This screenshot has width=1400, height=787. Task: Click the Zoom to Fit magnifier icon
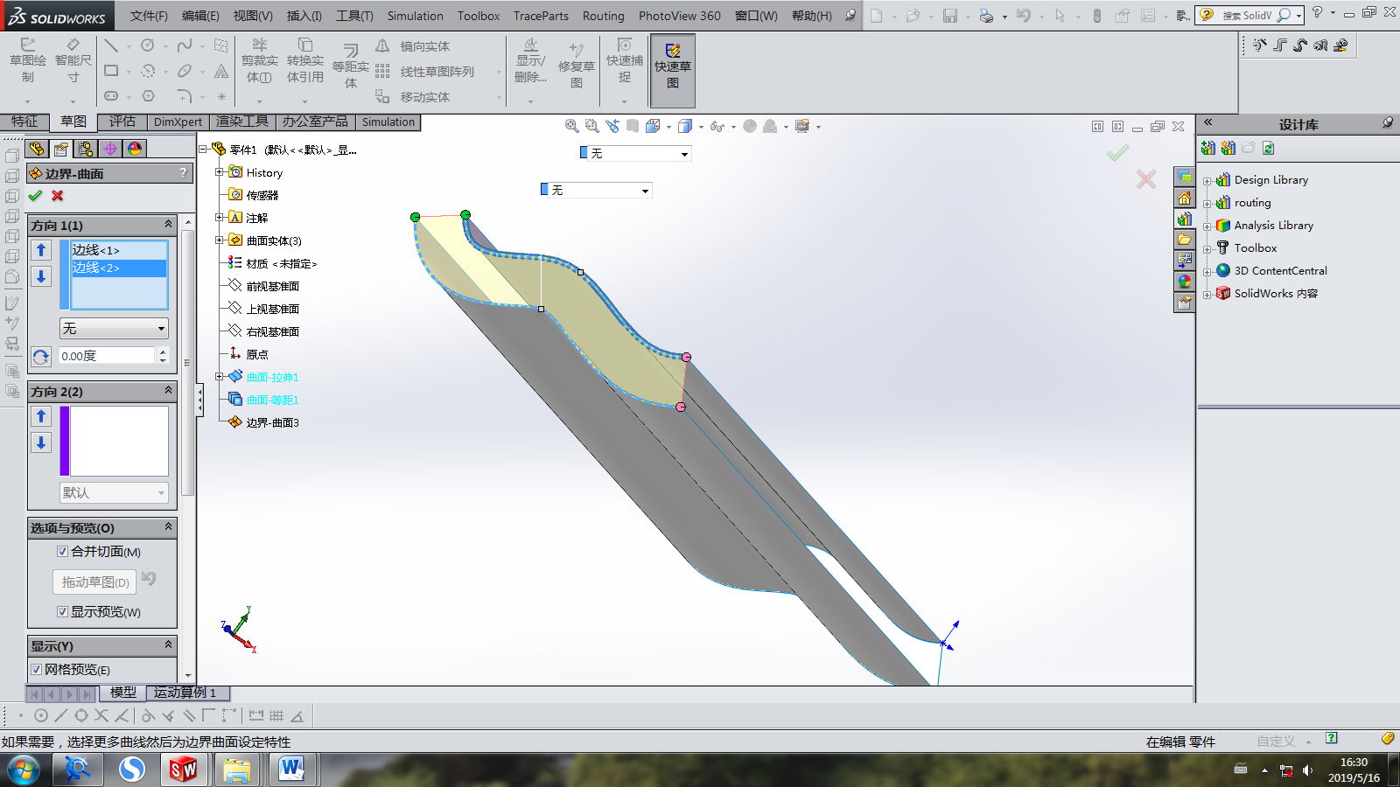coord(571,127)
